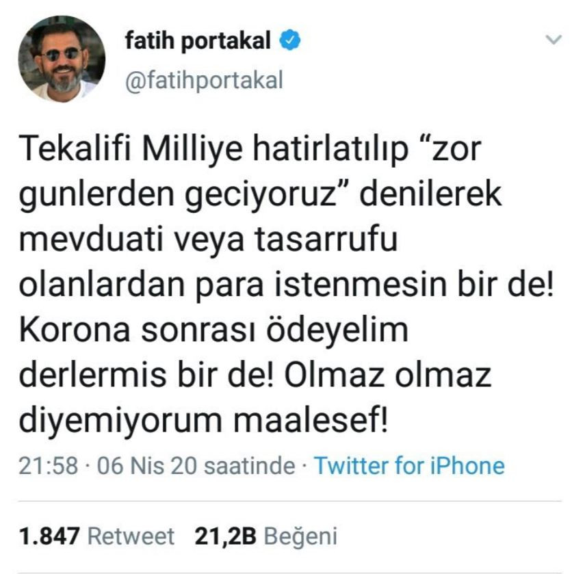View the 1.847 retweet count number
Viewport: 572px width, 574px height.
point(49,536)
